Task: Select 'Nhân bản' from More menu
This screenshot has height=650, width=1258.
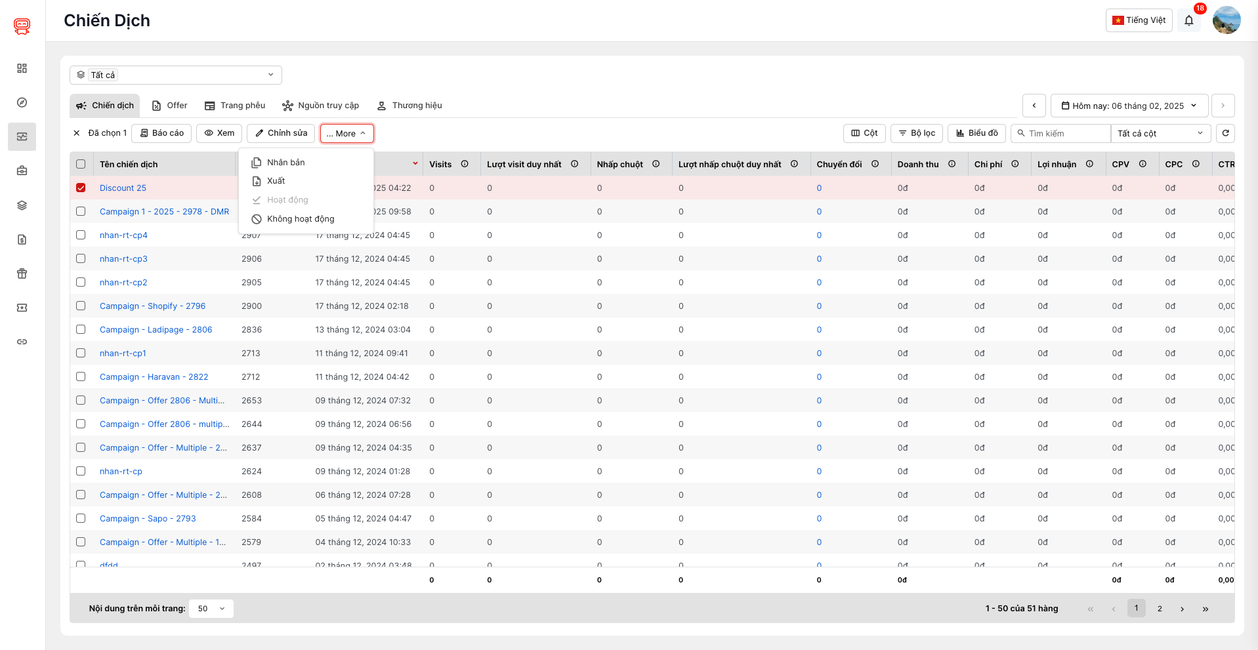Action: pyautogui.click(x=286, y=162)
